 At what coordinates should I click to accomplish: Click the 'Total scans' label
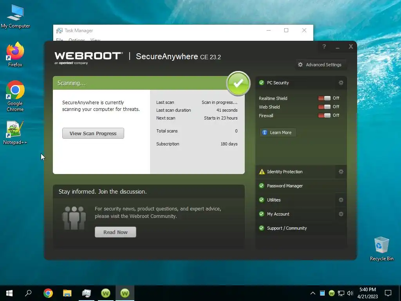167,131
